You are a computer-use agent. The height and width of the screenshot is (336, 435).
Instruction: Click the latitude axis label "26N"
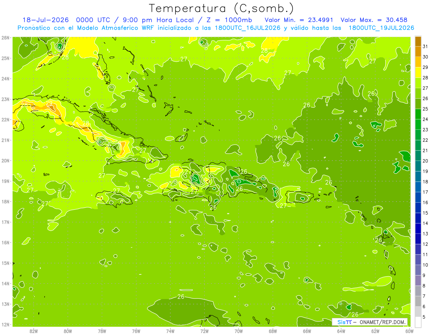click(5, 38)
